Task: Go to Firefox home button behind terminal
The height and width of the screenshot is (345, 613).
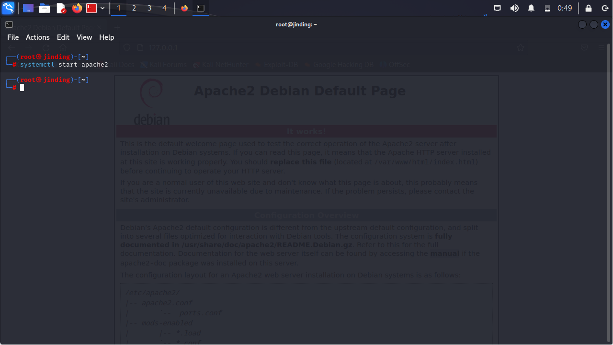Action: 63,48
